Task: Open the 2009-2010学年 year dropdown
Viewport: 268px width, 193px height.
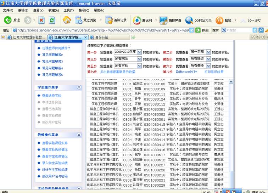Action: point(139,52)
